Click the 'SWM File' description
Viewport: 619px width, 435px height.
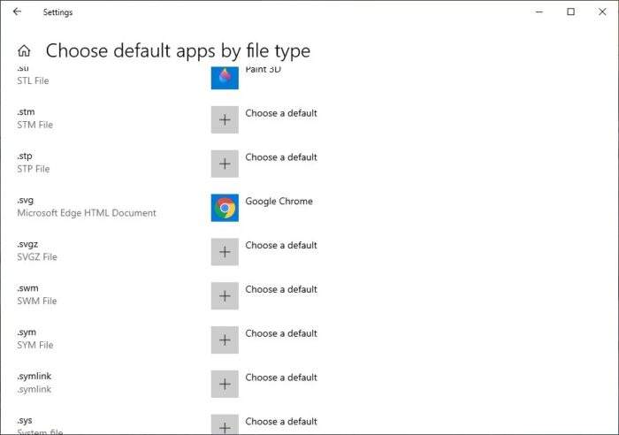[x=37, y=301]
